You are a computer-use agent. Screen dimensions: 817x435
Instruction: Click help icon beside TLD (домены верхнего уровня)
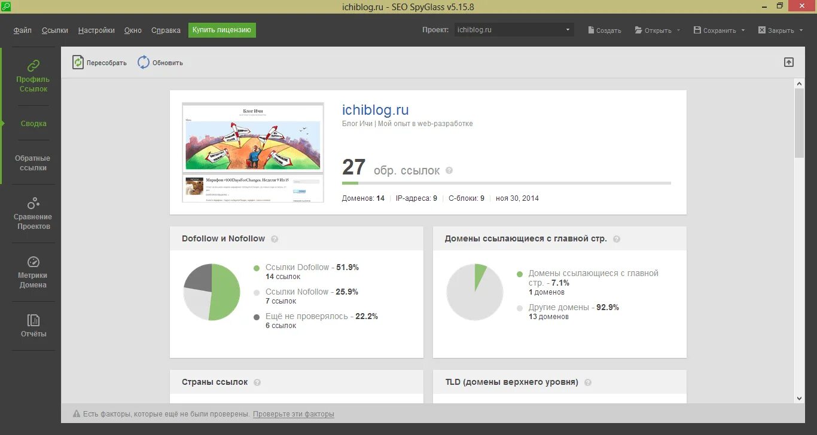pos(588,382)
